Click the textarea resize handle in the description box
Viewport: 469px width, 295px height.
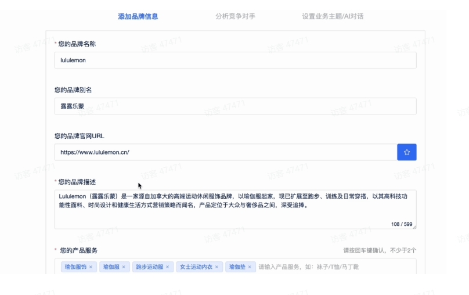(414, 227)
